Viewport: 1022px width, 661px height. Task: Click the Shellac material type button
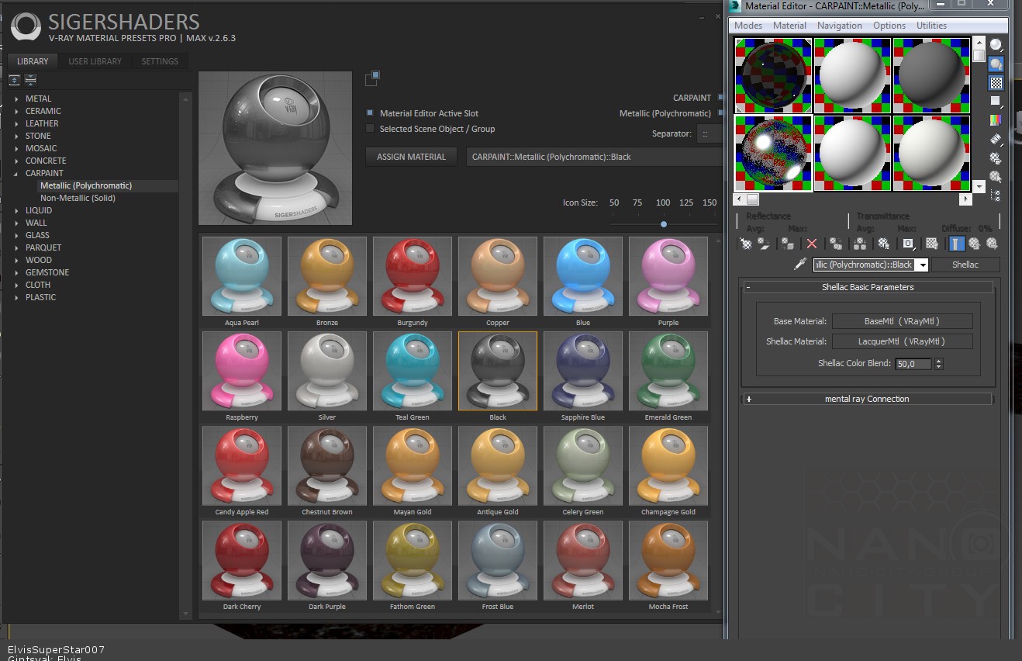965,265
